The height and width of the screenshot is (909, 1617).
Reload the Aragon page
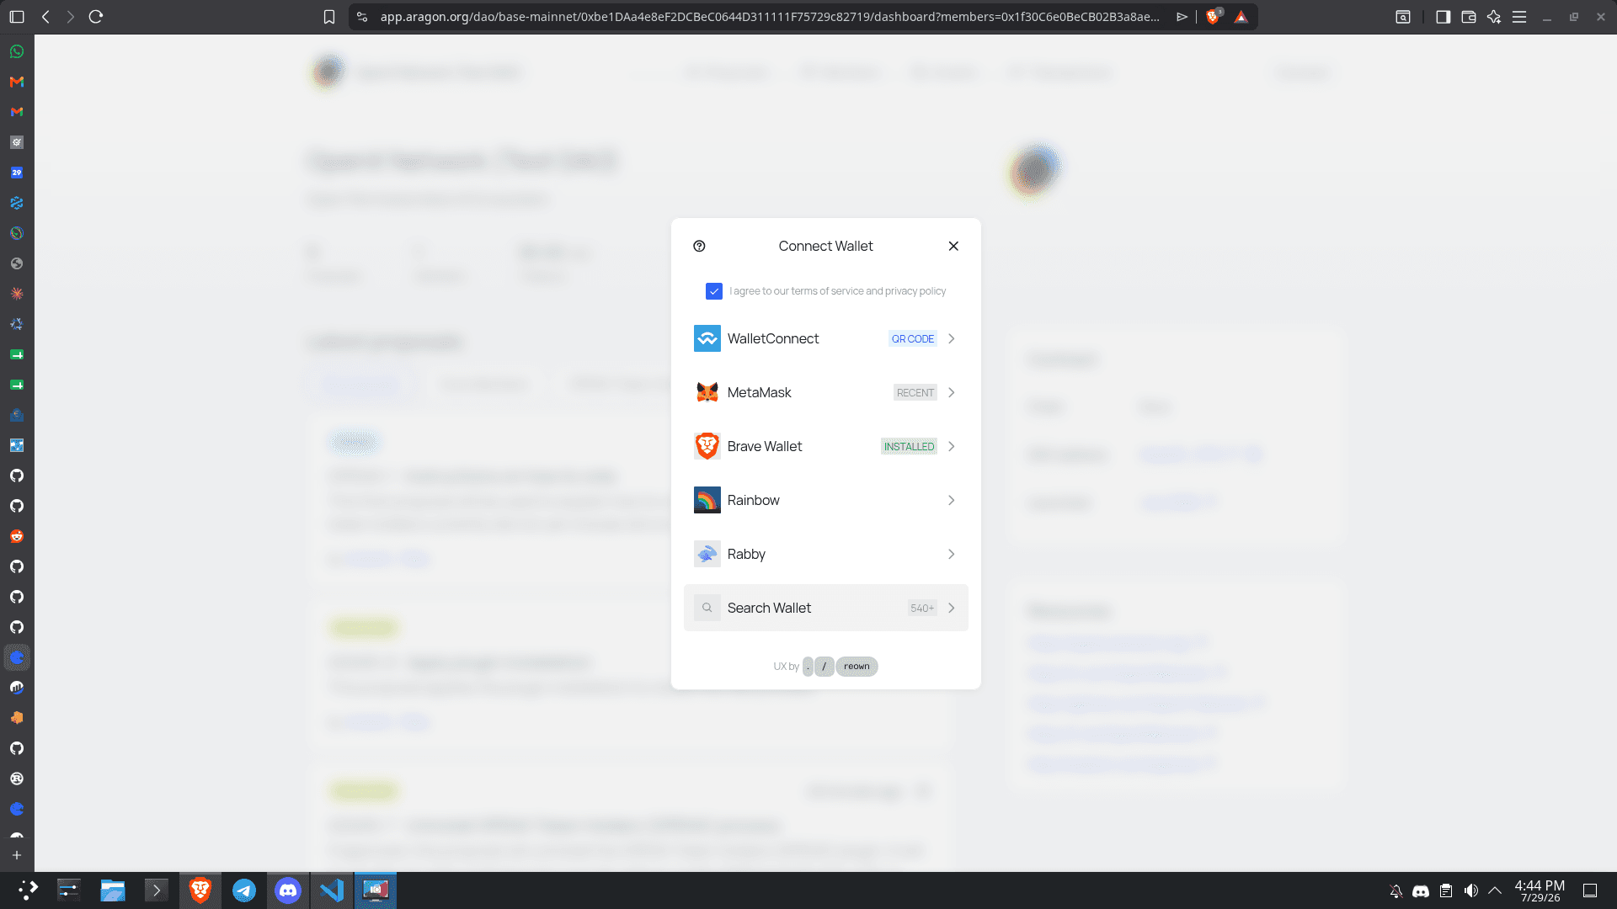pyautogui.click(x=96, y=17)
